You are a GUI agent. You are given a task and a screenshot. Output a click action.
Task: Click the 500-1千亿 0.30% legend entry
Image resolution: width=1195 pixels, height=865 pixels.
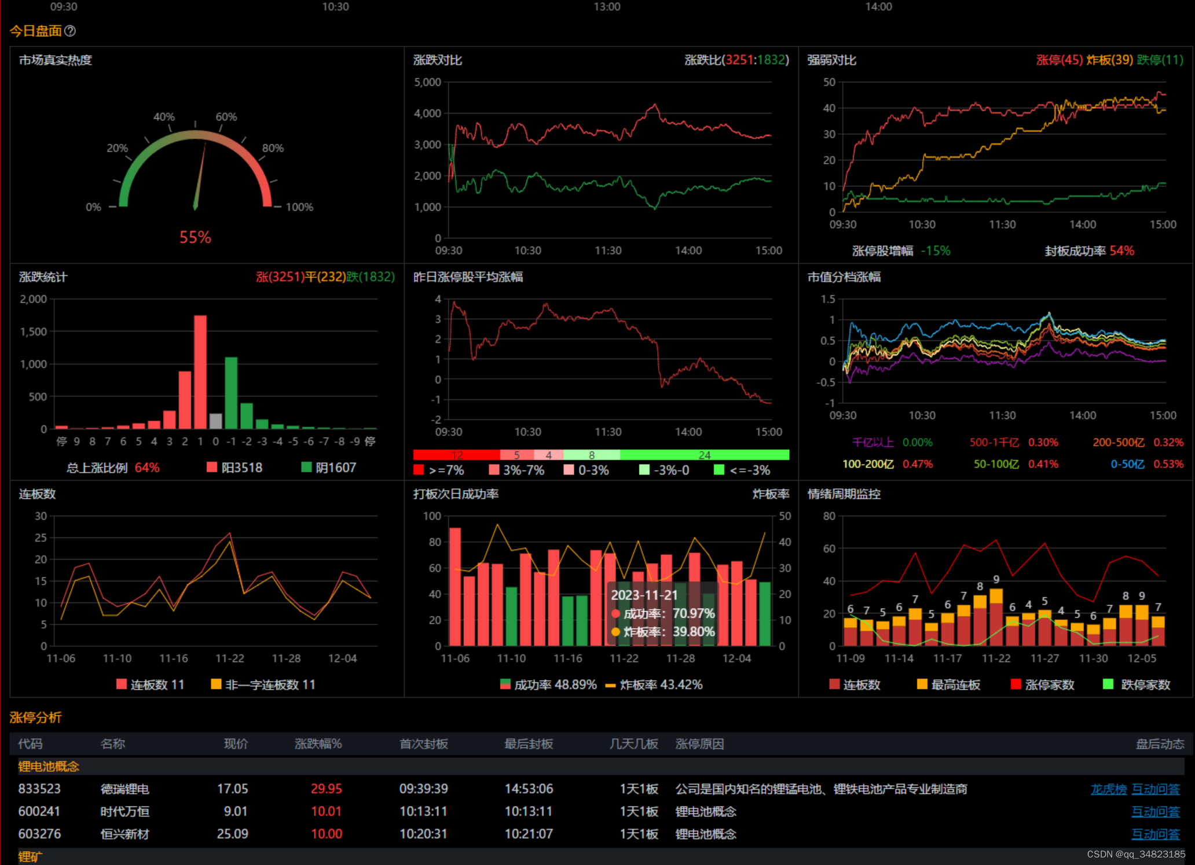[x=1014, y=443]
